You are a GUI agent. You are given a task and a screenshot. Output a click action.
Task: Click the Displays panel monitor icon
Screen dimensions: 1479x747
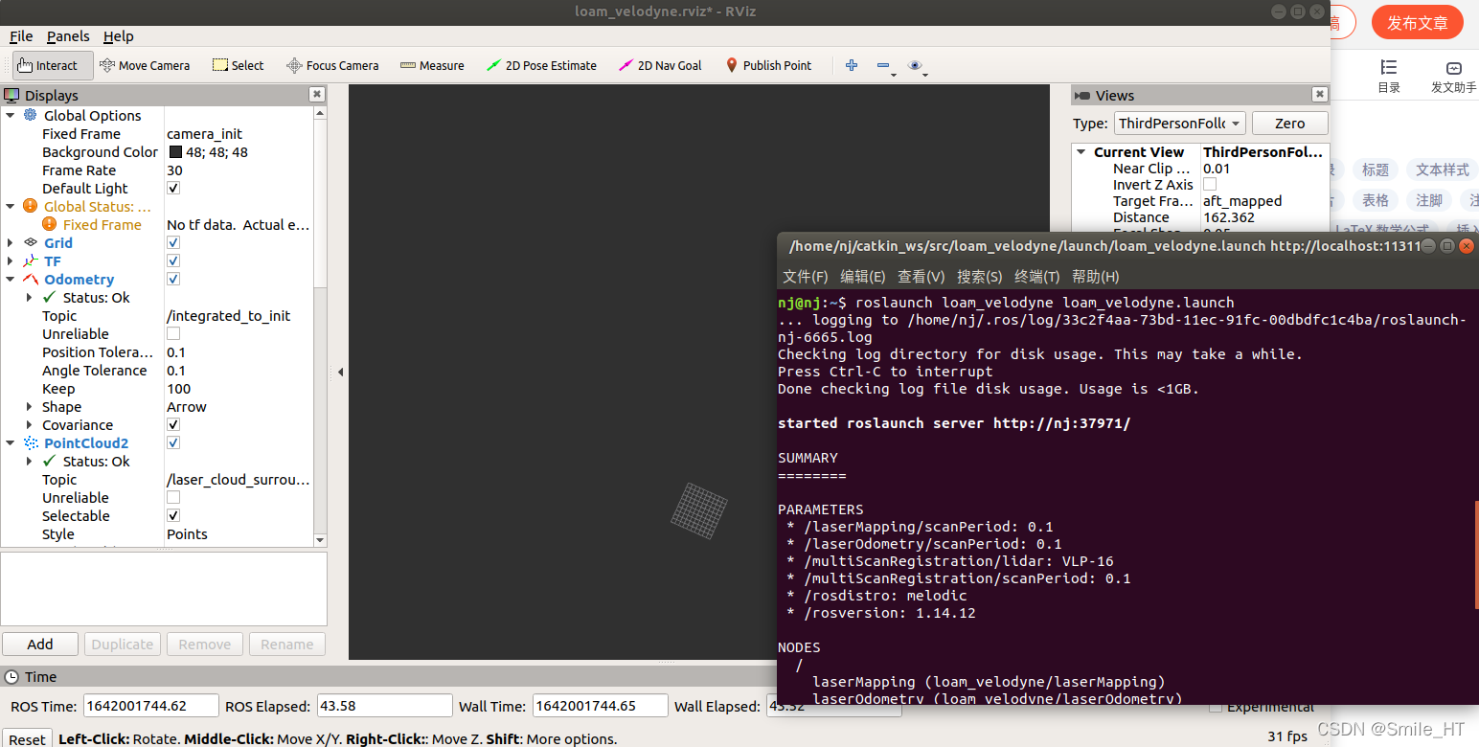click(x=11, y=95)
